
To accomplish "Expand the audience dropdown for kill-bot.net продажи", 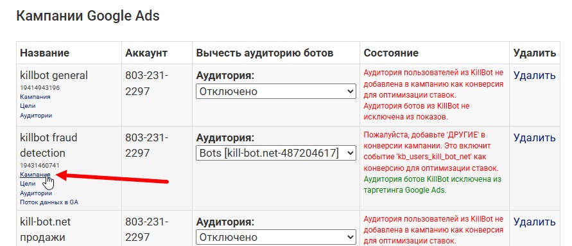I will coord(276,237).
